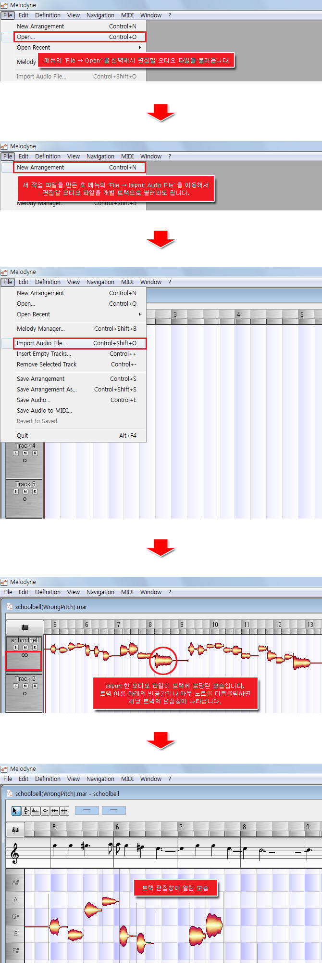Choose Save Audio to MIDI... from the File menu
The height and width of the screenshot is (963, 322).
(x=74, y=411)
